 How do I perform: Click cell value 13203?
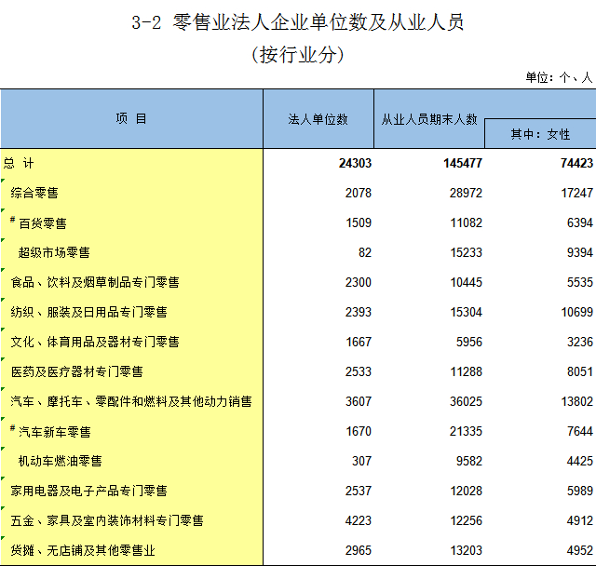pyautogui.click(x=466, y=550)
